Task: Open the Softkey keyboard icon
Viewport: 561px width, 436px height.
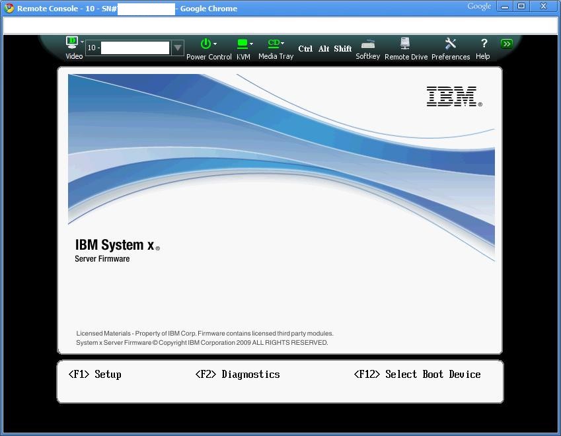Action: tap(368, 44)
